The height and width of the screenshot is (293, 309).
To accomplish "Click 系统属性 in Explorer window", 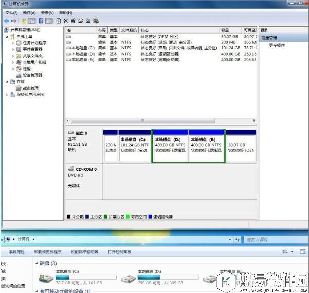I will click(17, 252).
